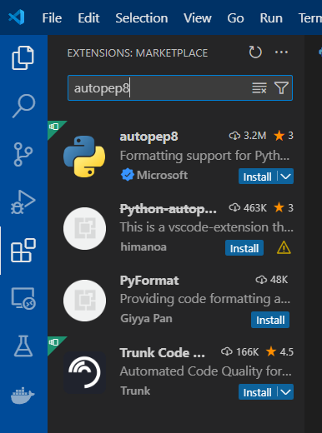
Task: Open the Run and Debug view
Action: click(23, 202)
